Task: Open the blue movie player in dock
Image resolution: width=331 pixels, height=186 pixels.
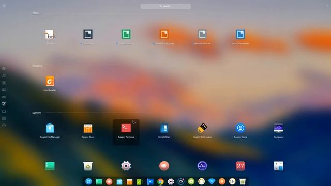Action: click(x=150, y=181)
